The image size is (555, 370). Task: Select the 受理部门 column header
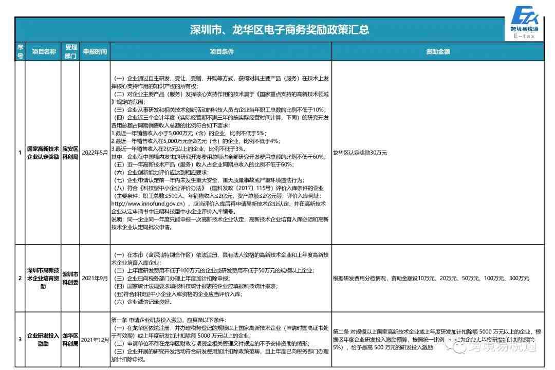tap(70, 51)
